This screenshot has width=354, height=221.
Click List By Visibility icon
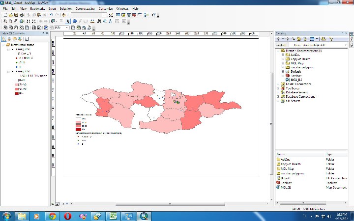click(15, 39)
